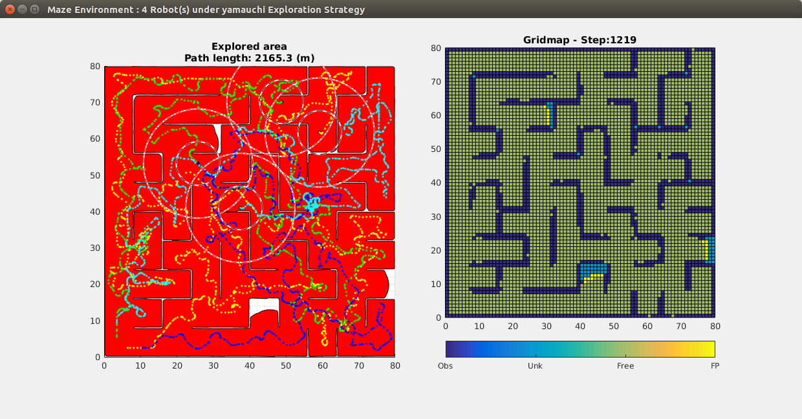Select the "Gridmap - Step:1219" title
The image size is (802, 419).
[580, 40]
